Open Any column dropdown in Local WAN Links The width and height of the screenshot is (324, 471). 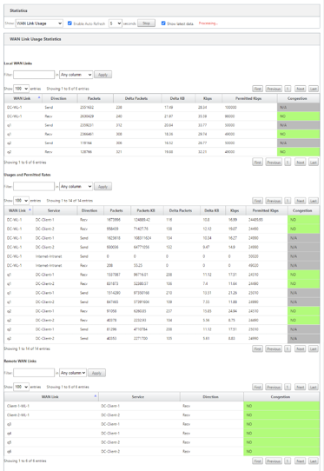(76, 75)
